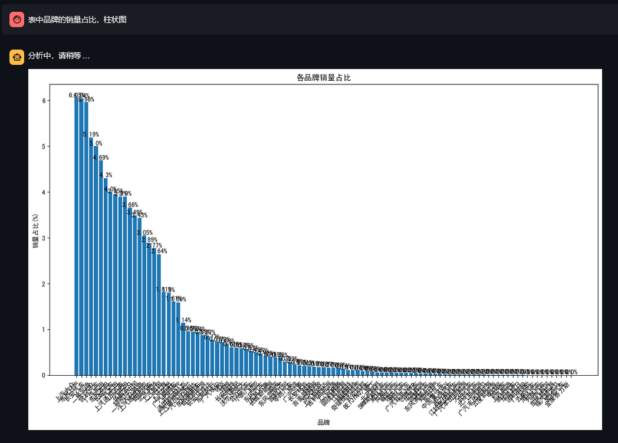The height and width of the screenshot is (443, 618).
Task: Click the '4.69%' bar value label
Action: coord(101,157)
